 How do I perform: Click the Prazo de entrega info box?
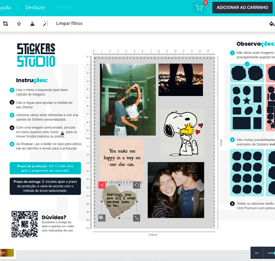[x=45, y=186]
